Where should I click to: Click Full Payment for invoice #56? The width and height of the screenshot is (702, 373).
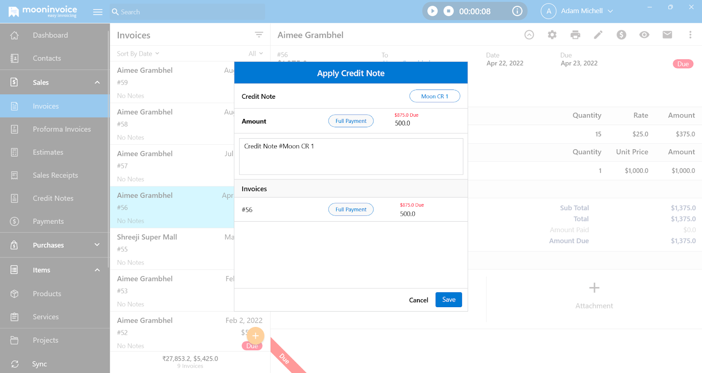point(351,209)
